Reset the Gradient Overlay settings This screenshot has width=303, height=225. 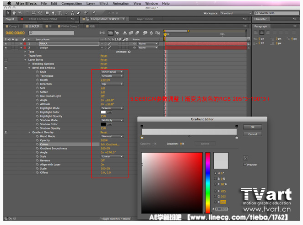point(104,132)
